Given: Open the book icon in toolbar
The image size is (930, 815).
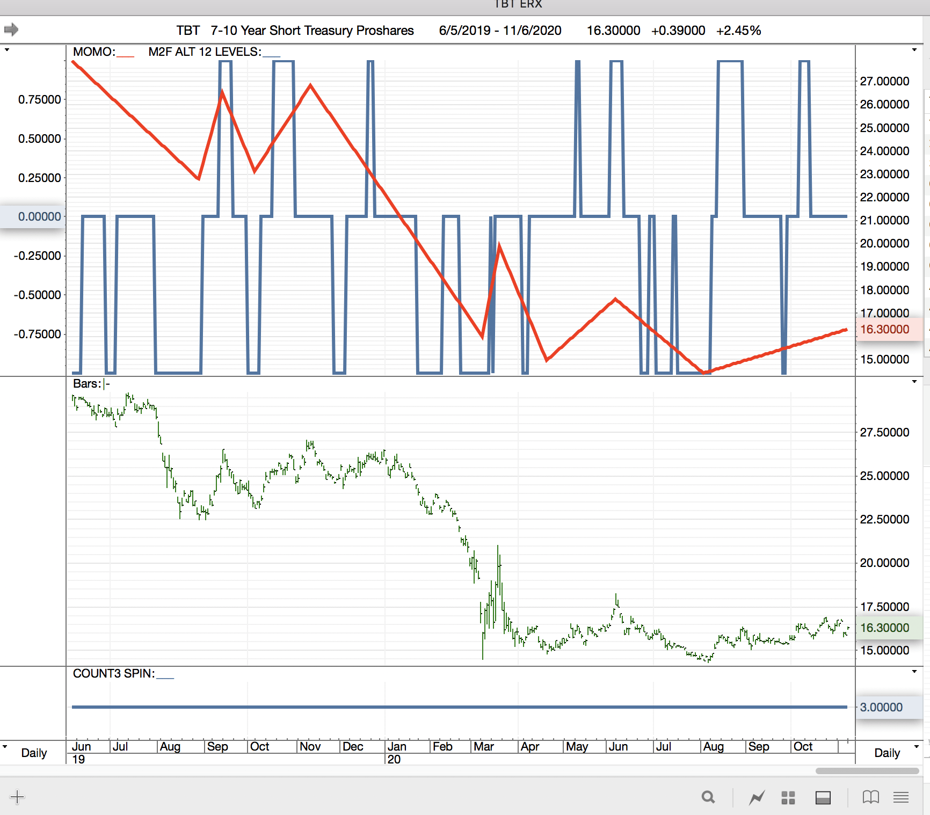Looking at the screenshot, I should pyautogui.click(x=871, y=797).
